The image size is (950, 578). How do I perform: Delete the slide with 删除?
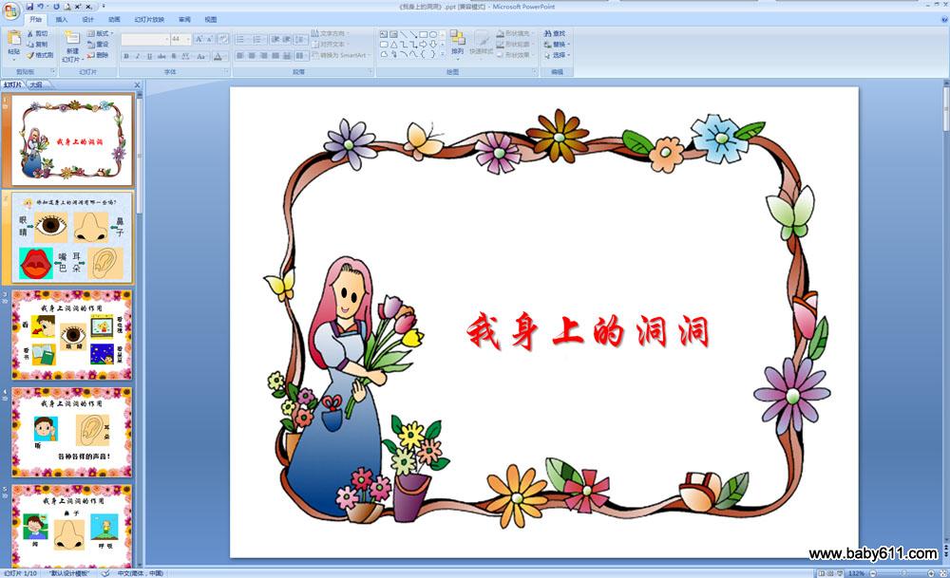coord(98,55)
